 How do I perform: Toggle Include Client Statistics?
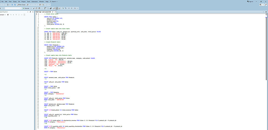pyautogui.click(x=51, y=8)
